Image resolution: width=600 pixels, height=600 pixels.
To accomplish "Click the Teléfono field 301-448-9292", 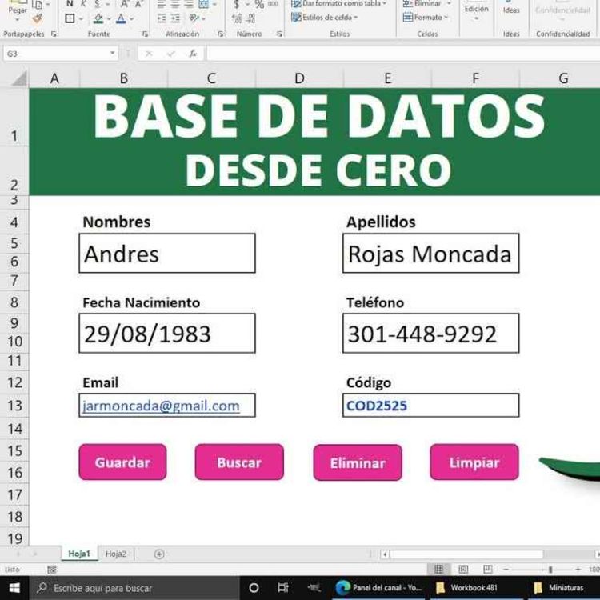I will click(431, 334).
